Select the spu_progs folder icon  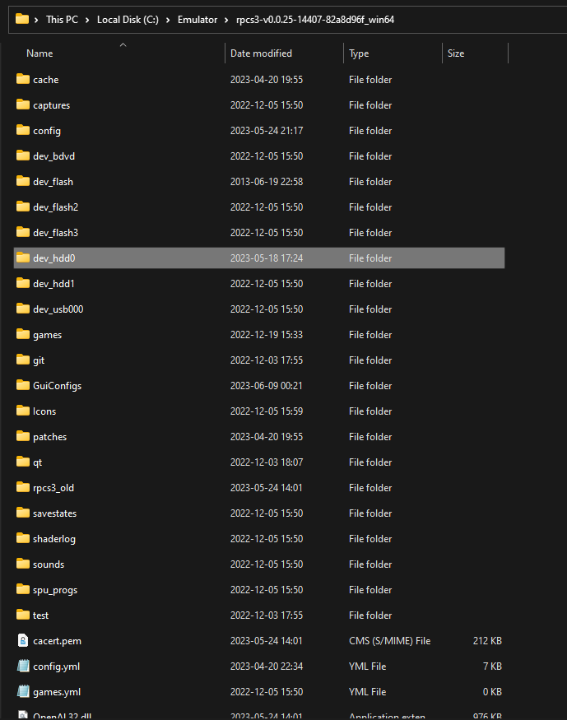22,588
